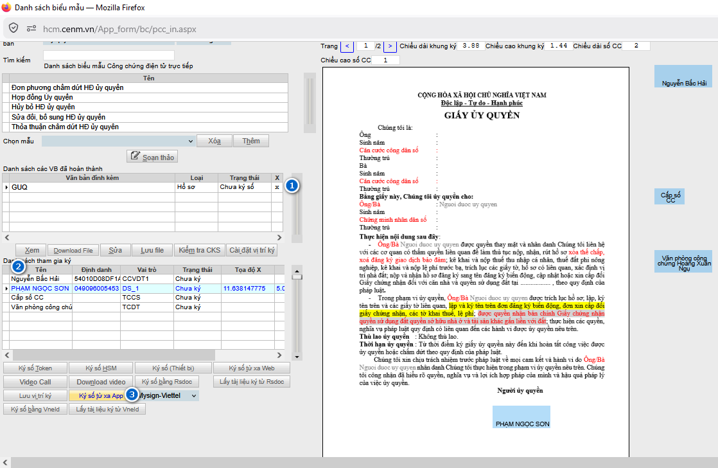This screenshot has width=718, height=468.
Task: Click the Vai trò column header
Action: 147,269
